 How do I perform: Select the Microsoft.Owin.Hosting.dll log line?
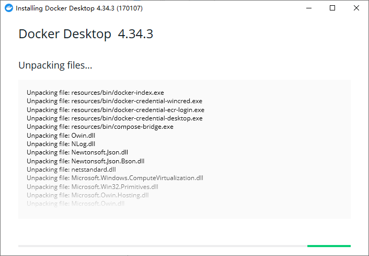87,195
